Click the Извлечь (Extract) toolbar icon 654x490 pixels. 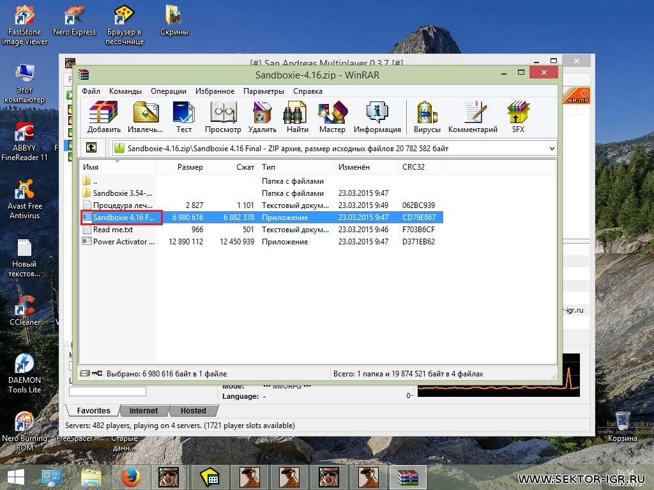point(145,117)
